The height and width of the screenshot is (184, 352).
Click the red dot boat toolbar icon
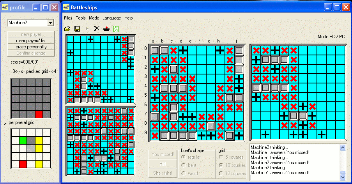pos(106,28)
